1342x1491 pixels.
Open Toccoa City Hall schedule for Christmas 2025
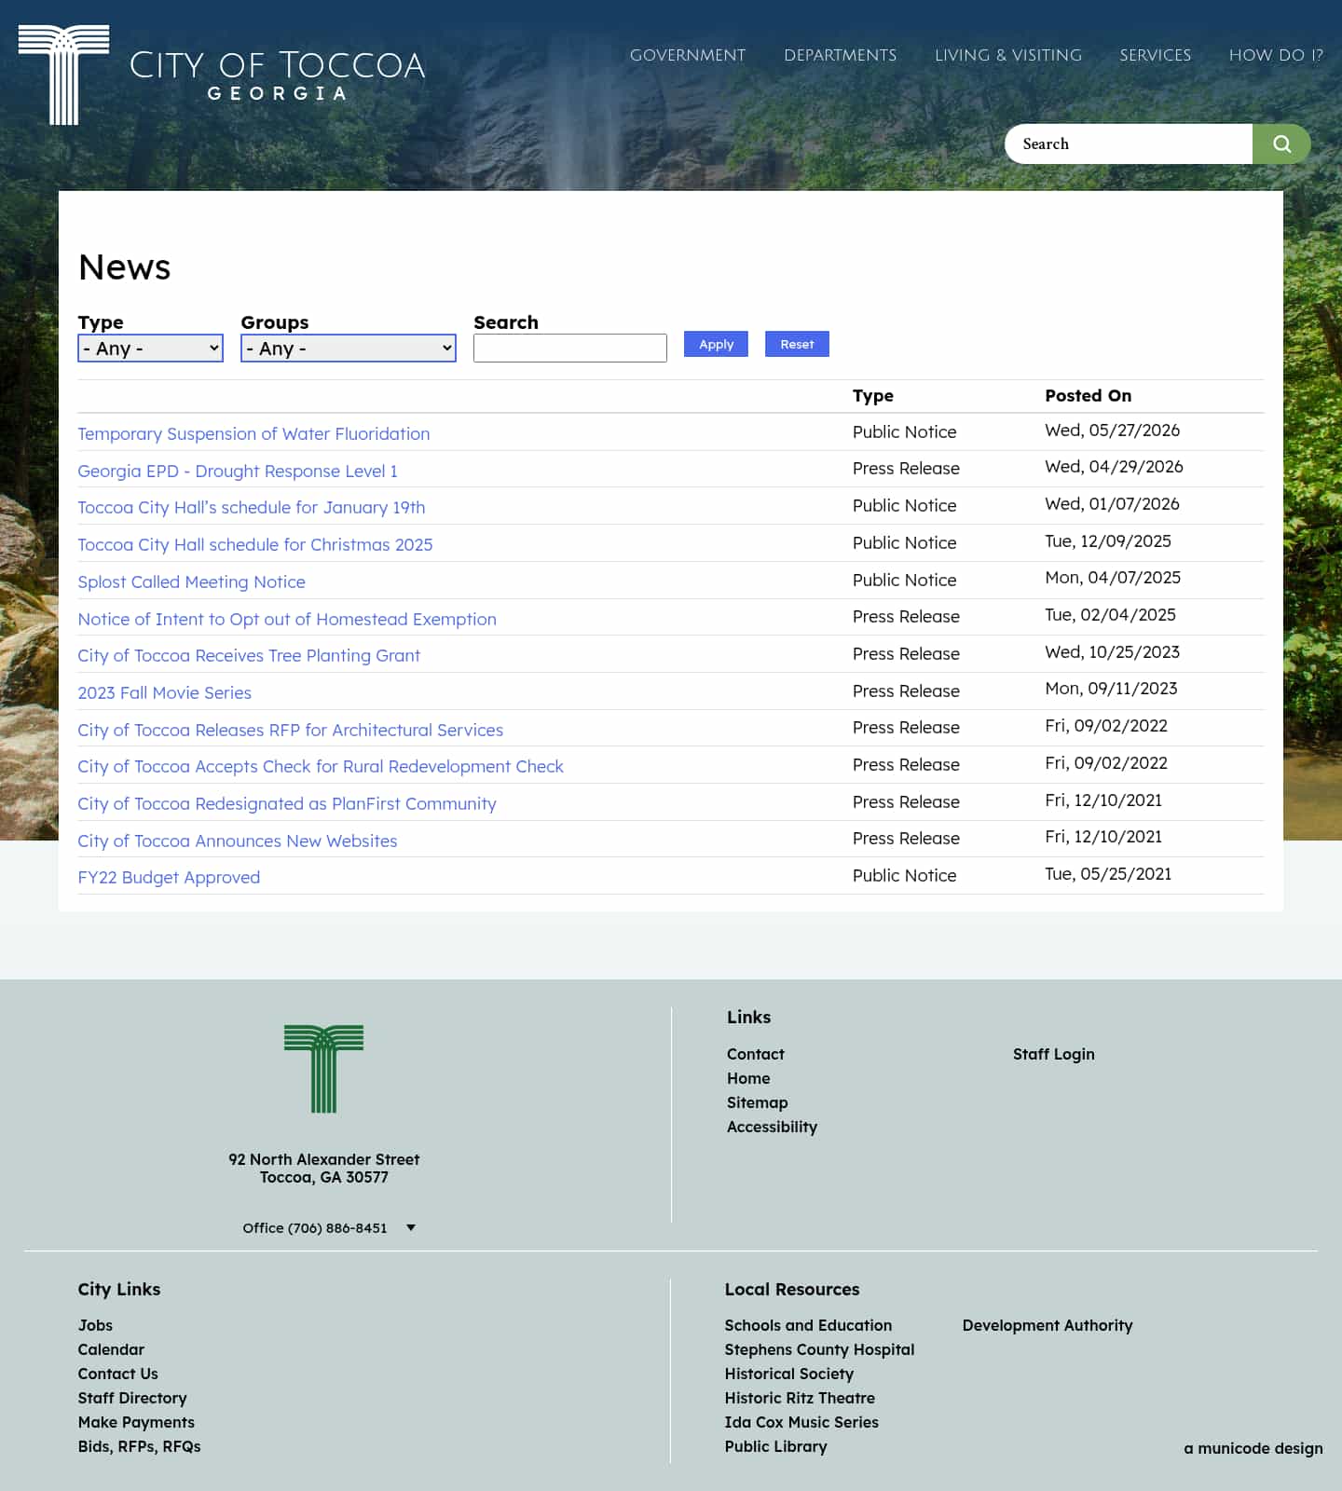(x=255, y=544)
